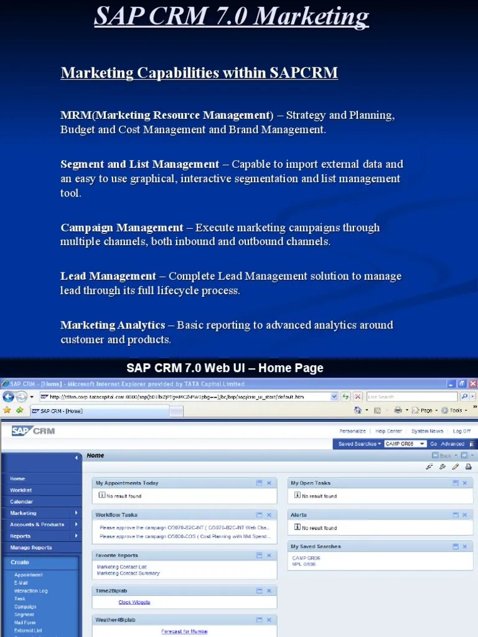The height and width of the screenshot is (637, 478).
Task: Click the Go button for saved searches
Action: 433,444
